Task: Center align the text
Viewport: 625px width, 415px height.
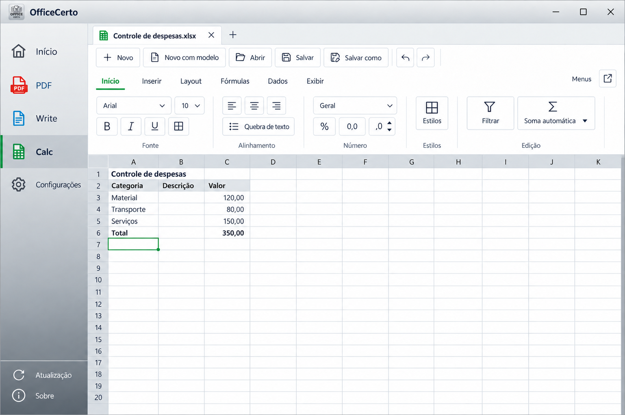Action: (254, 106)
